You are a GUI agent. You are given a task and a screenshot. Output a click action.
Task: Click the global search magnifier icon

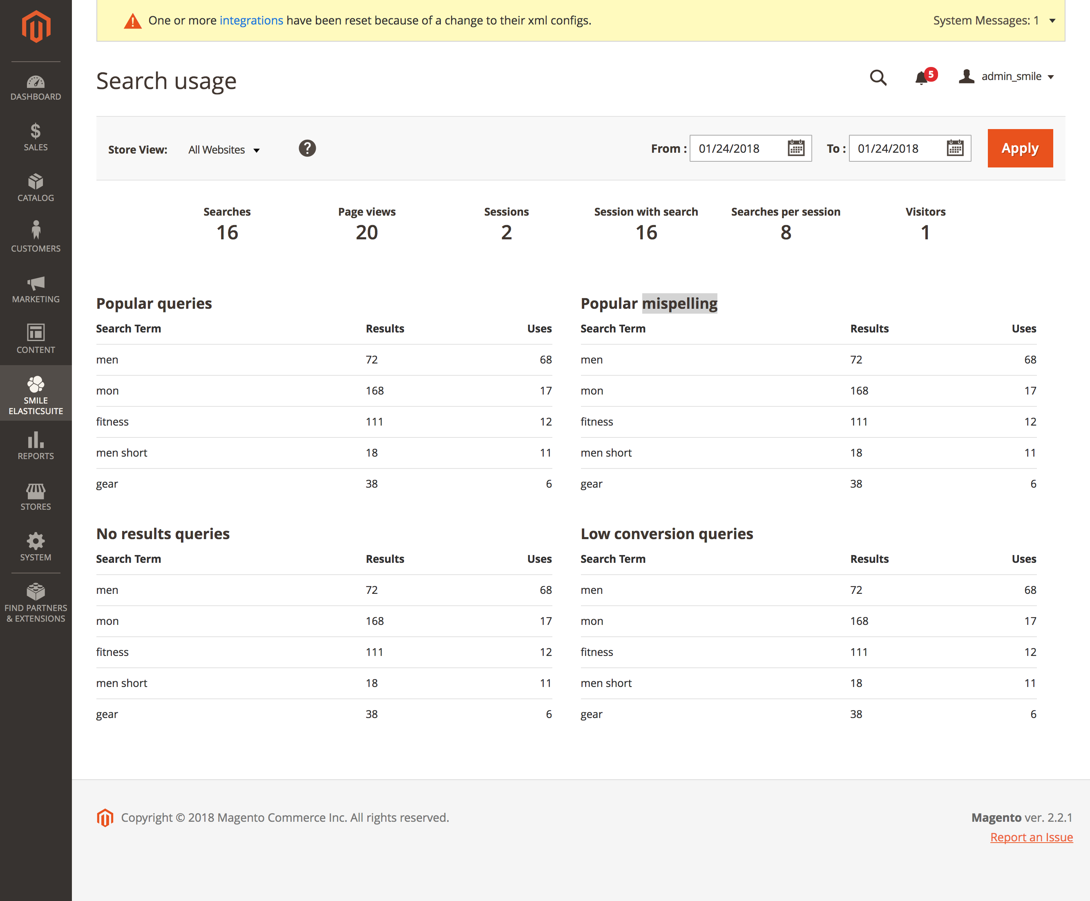878,77
